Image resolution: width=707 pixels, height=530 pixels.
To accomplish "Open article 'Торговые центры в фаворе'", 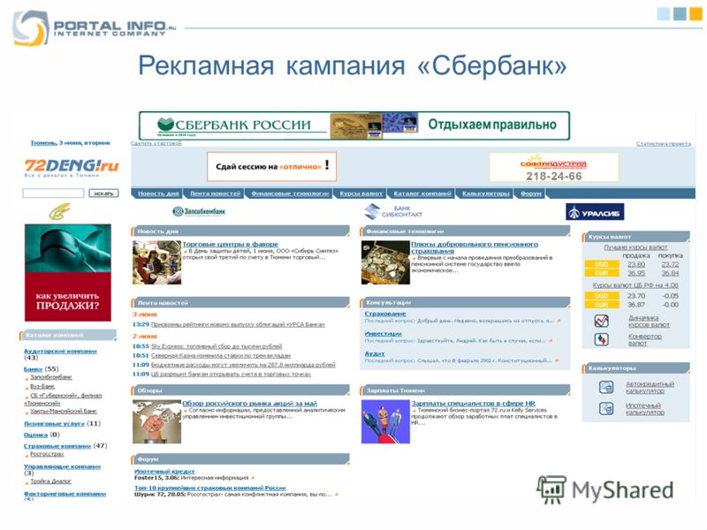I will tap(230, 244).
